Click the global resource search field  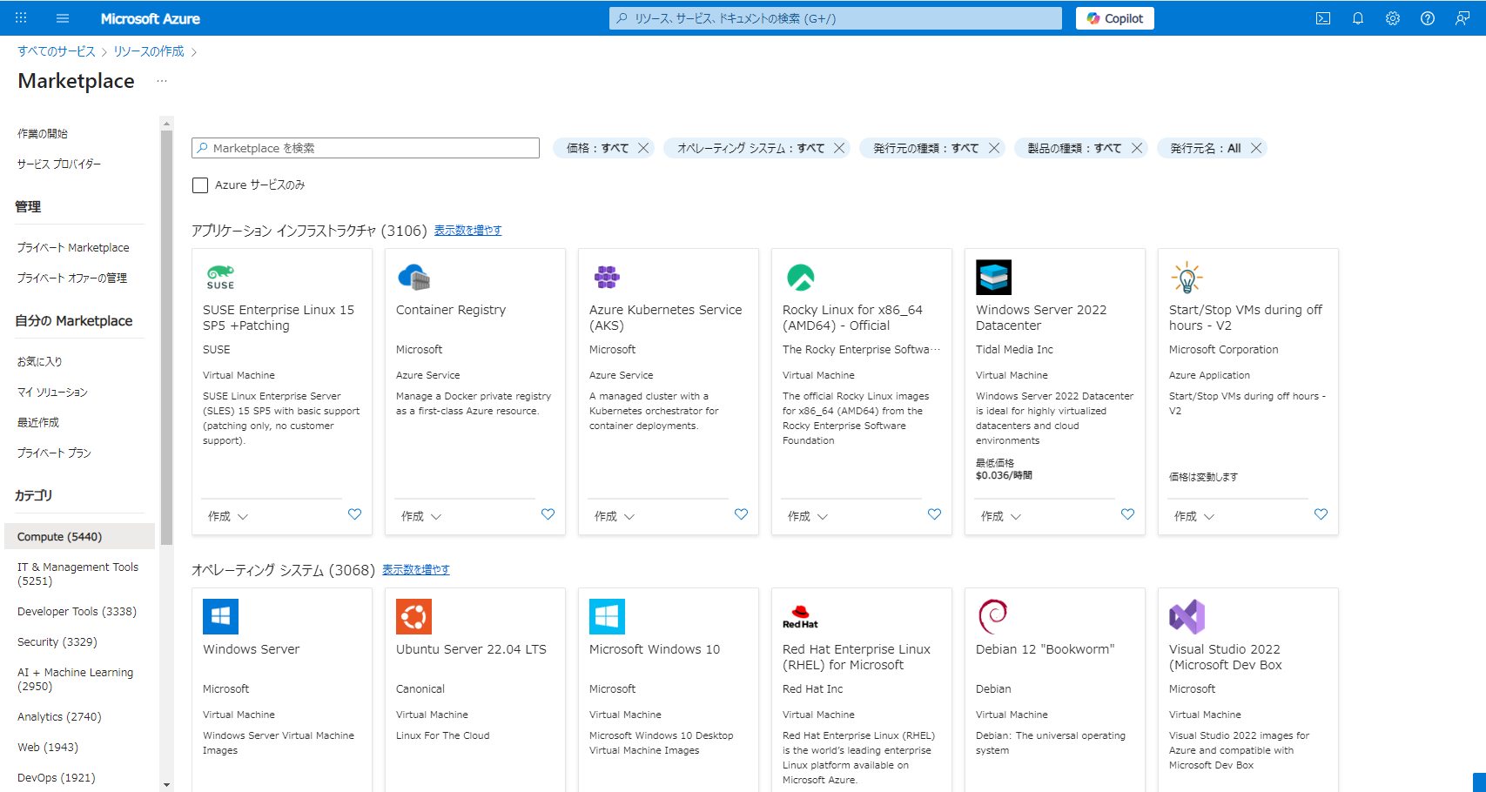point(836,18)
